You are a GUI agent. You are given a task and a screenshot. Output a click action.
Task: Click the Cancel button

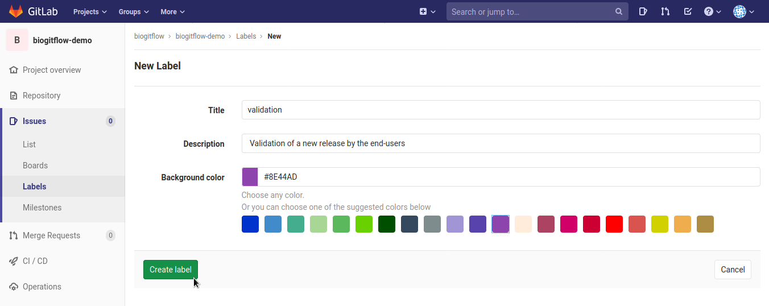coord(733,270)
